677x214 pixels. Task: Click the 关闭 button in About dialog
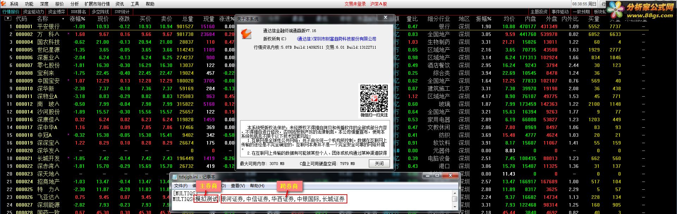[x=379, y=164]
